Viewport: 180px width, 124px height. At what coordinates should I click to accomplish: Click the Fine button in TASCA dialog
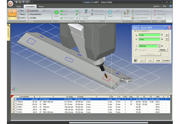pyautogui.click(x=158, y=61)
